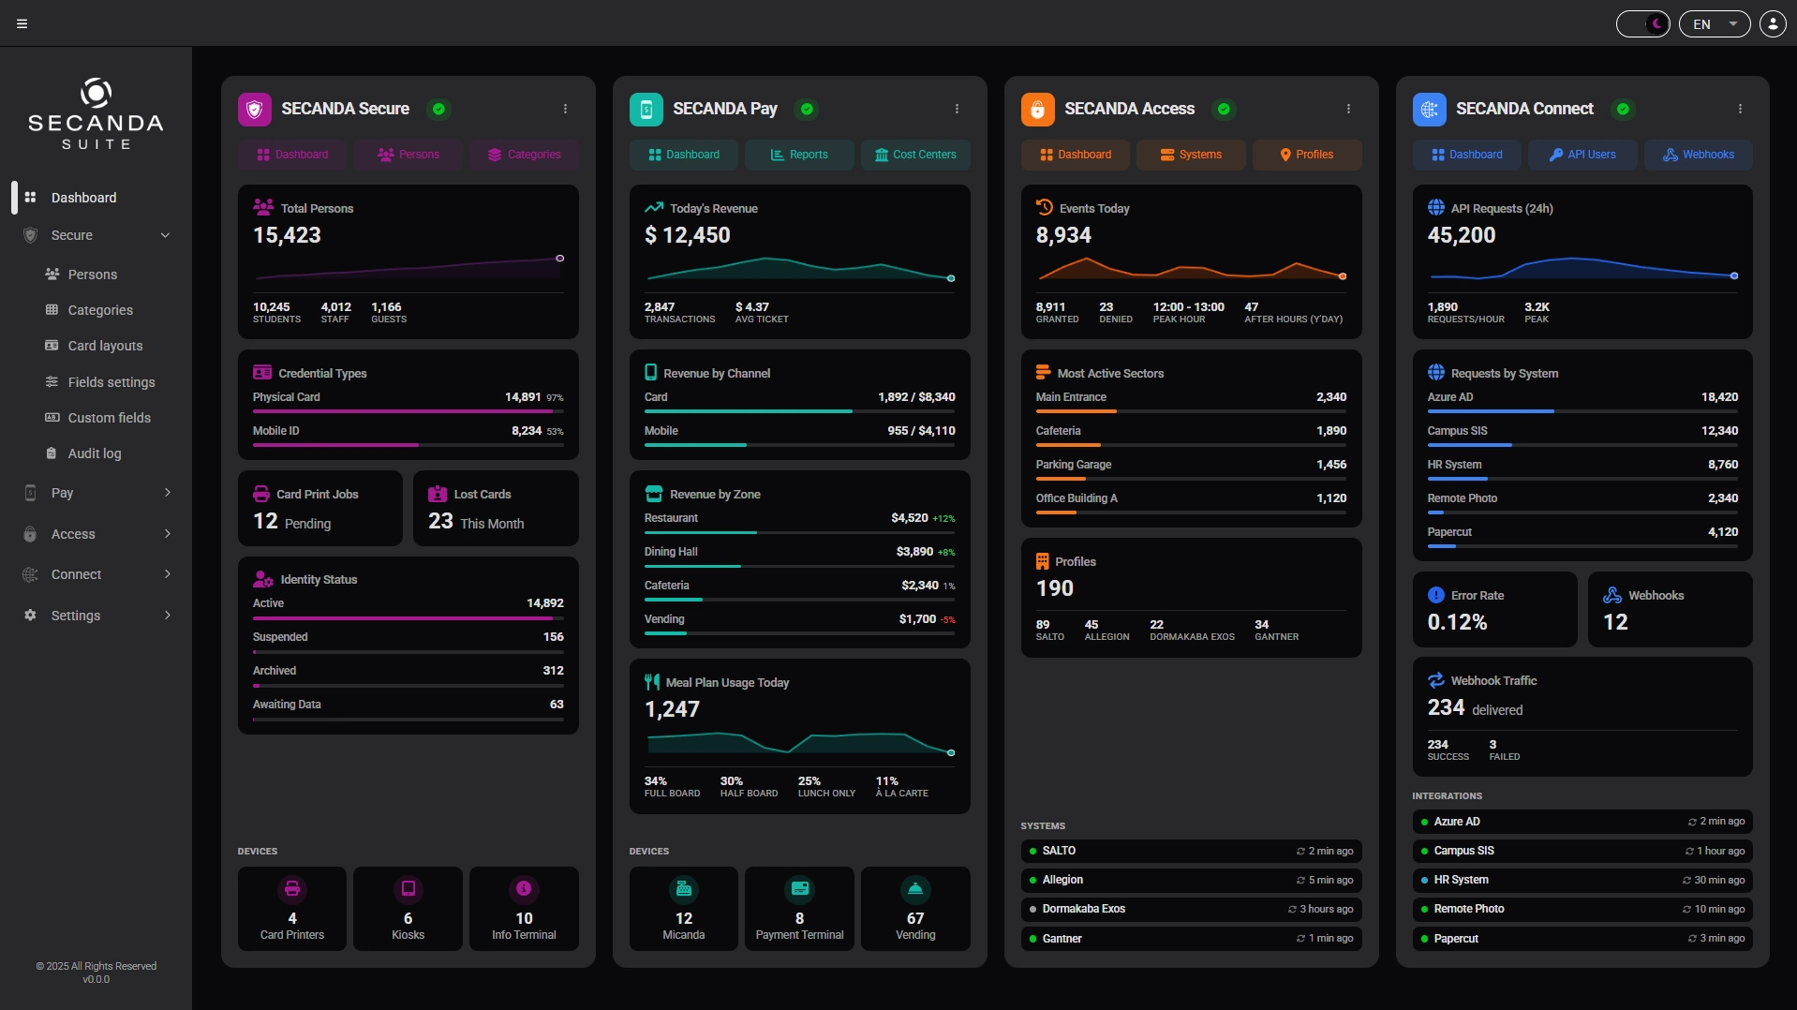The height and width of the screenshot is (1010, 1797).
Task: Open Dashboard button in SECANDA Access
Action: coord(1076,155)
